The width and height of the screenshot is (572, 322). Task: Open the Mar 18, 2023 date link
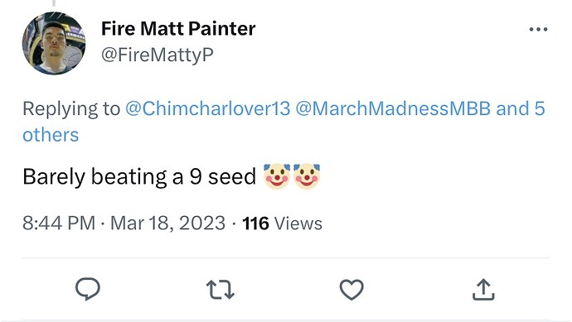pyautogui.click(x=167, y=223)
